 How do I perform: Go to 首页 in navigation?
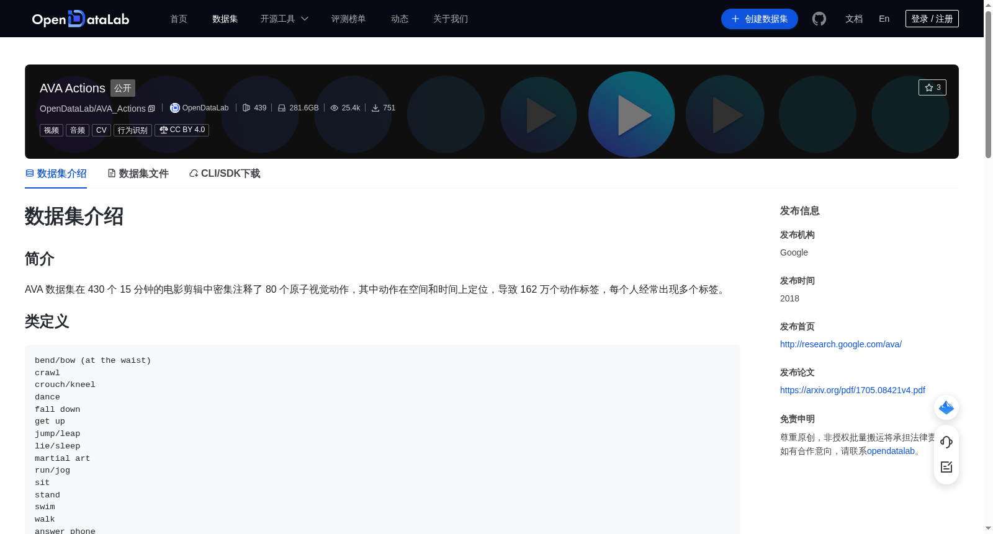click(x=179, y=19)
